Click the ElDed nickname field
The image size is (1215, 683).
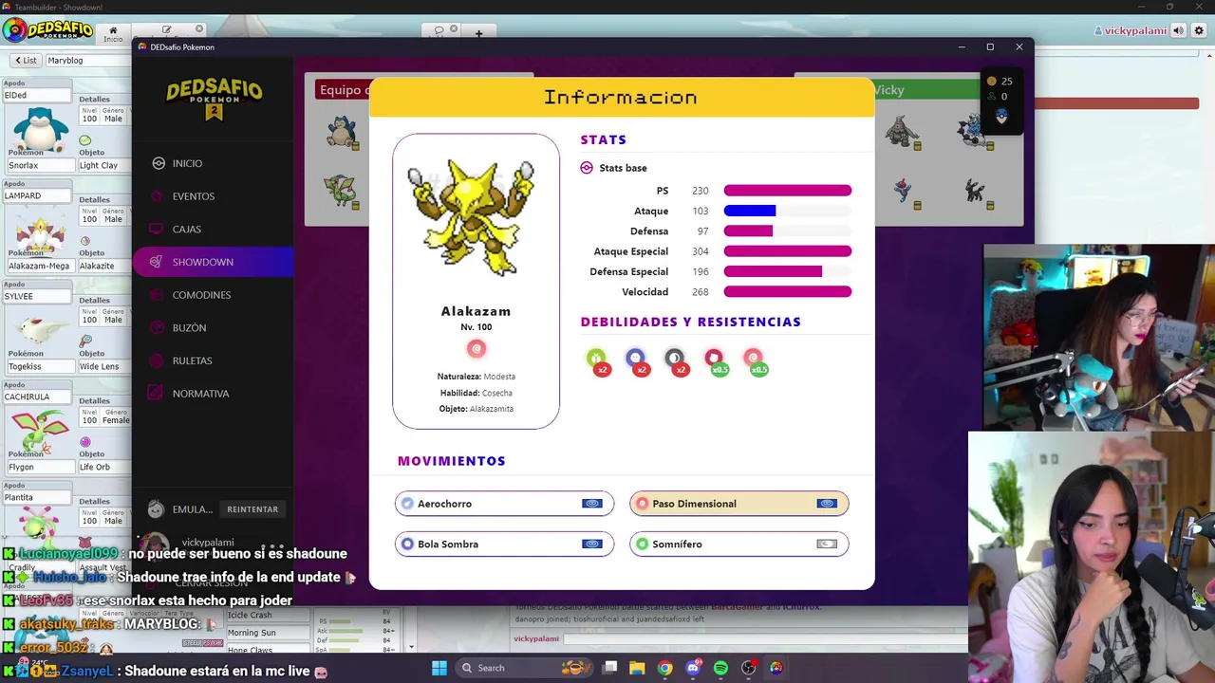(x=37, y=95)
